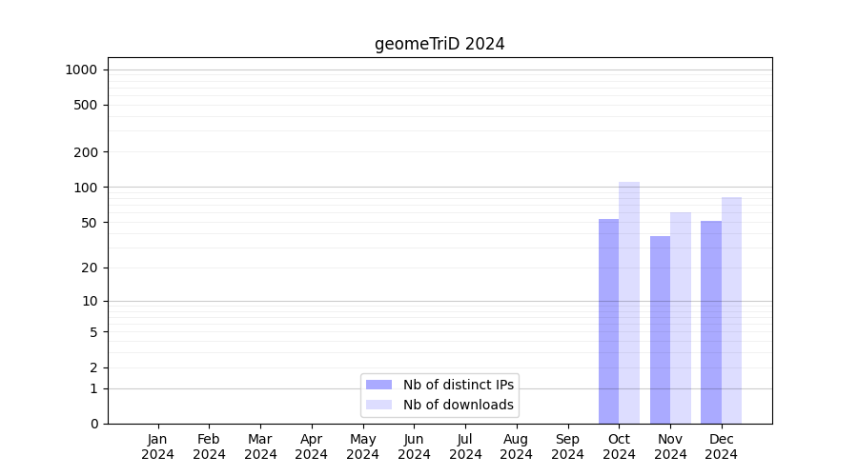Viewport: 858px width, 476px height.
Task: Click the 'Jun 2024' x-axis label
Action: coord(414,446)
